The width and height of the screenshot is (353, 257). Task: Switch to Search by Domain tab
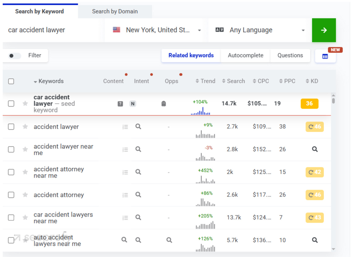tap(115, 11)
